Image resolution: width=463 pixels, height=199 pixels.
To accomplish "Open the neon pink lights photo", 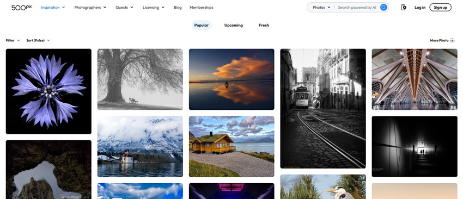I will coord(231,191).
